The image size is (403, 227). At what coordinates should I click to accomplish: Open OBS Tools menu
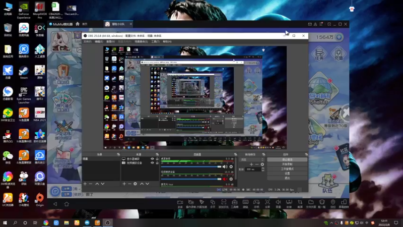155,41
